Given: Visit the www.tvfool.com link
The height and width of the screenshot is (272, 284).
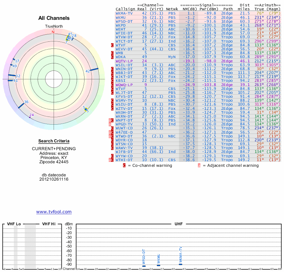Looking at the screenshot, I should 54,212.
